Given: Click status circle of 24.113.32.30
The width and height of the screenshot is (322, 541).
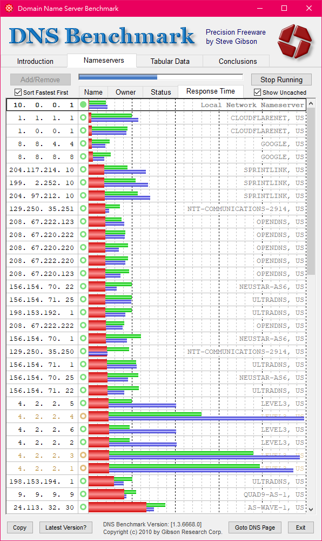Looking at the screenshot, I should (x=83, y=507).
